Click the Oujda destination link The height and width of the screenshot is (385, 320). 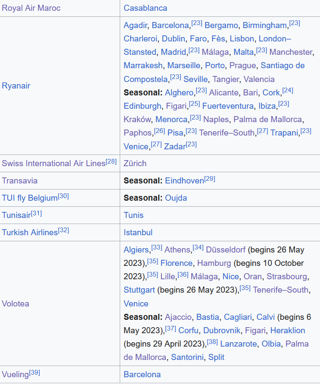click(176, 198)
